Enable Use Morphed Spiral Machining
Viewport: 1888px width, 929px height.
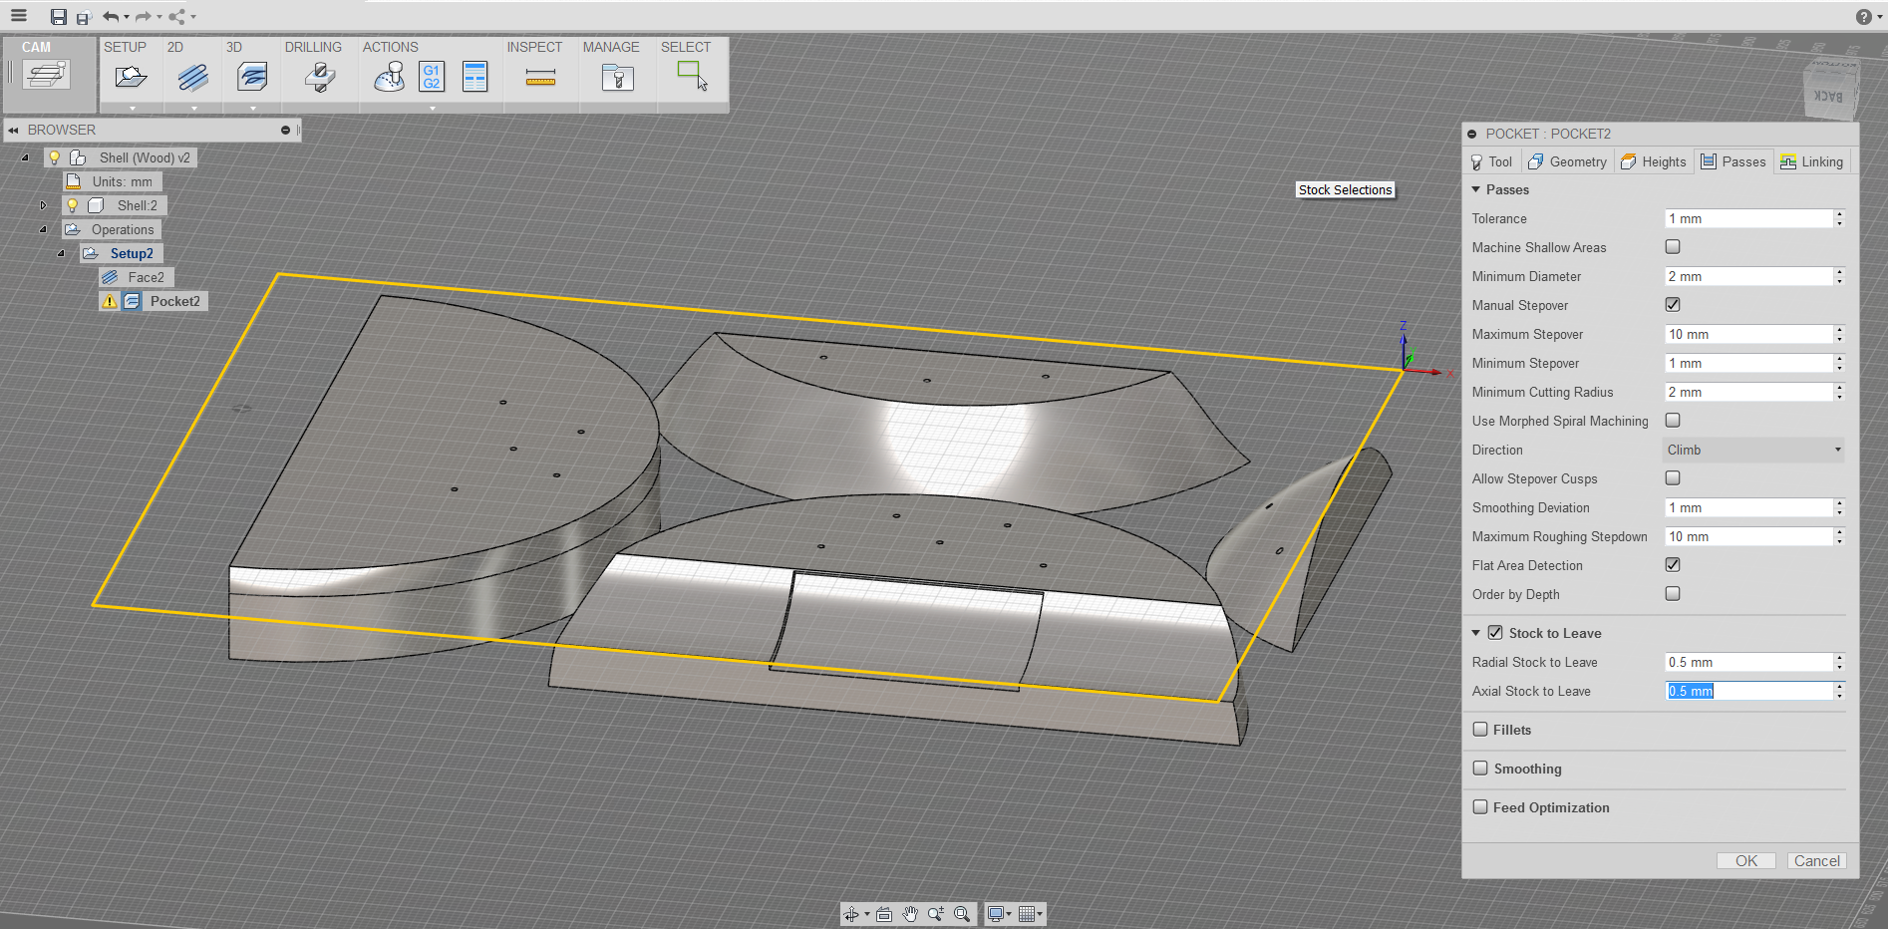(1673, 420)
